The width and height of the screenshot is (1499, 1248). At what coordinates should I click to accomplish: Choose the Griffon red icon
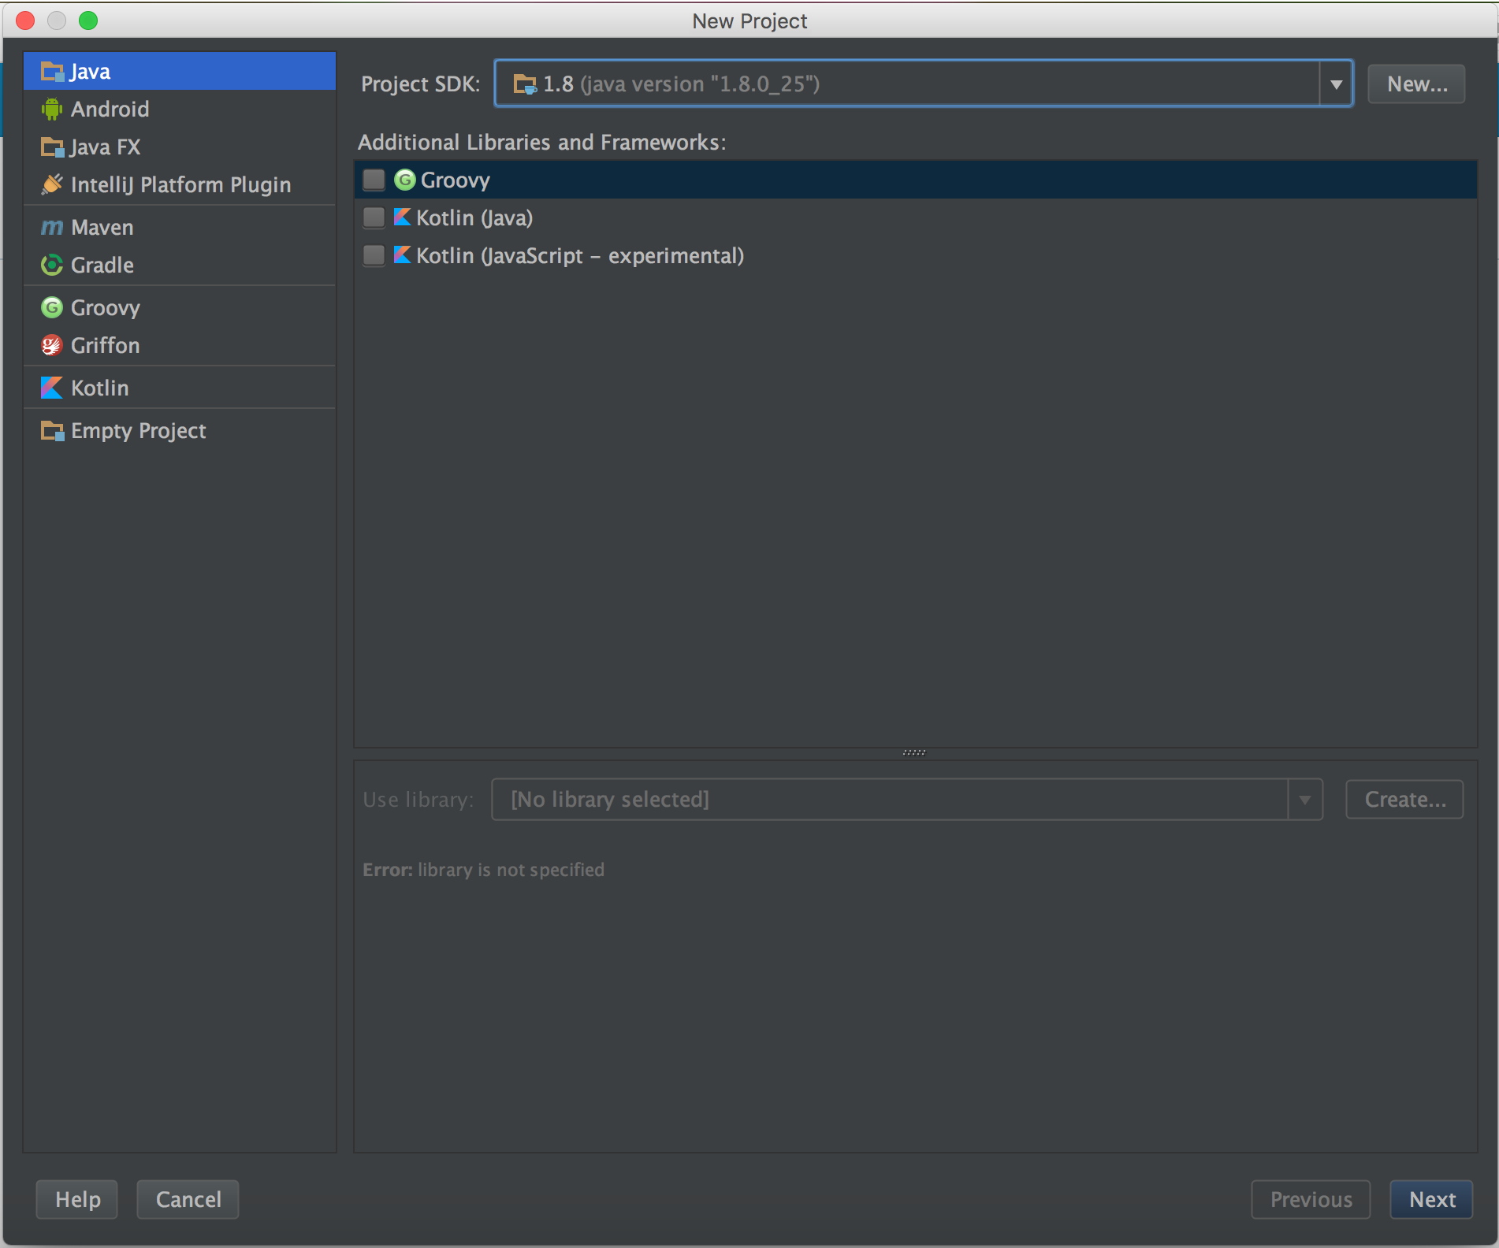[52, 346]
